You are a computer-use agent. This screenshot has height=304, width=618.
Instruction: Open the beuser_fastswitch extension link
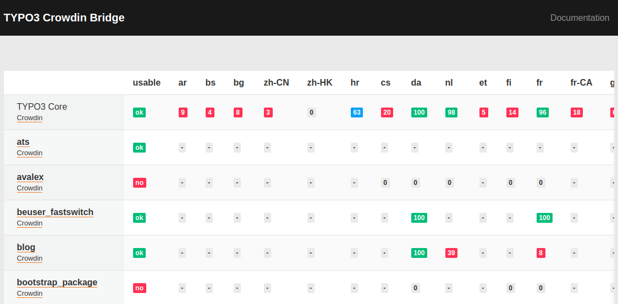point(55,212)
